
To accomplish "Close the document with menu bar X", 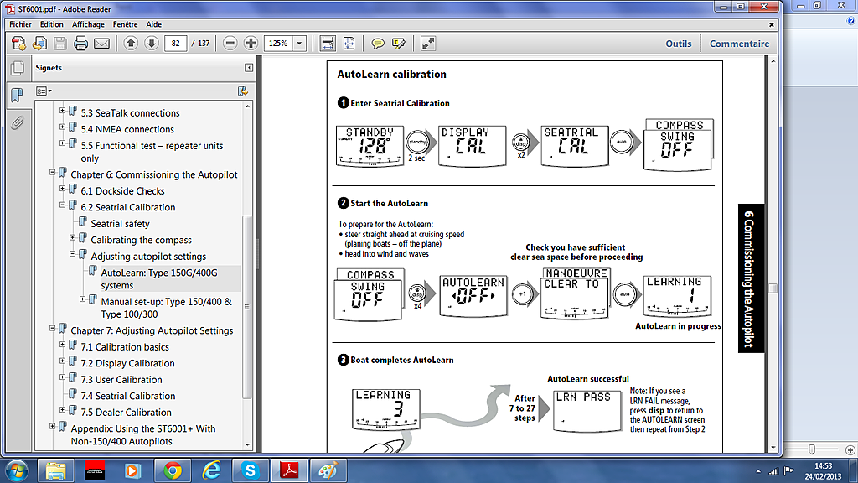I will tap(772, 24).
